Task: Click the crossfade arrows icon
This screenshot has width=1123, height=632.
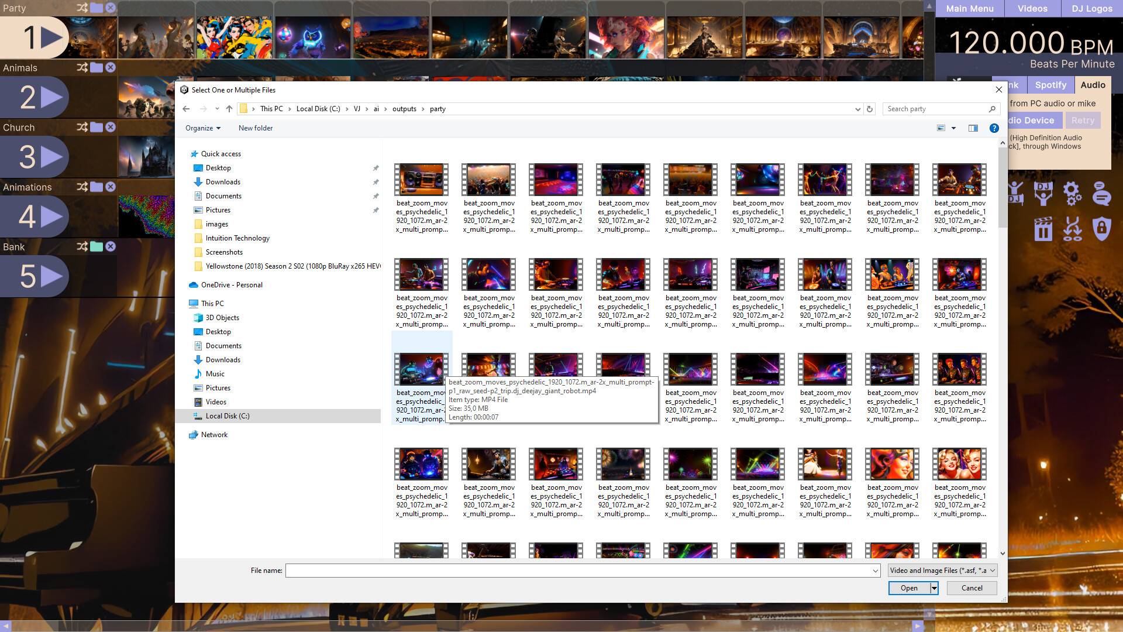Action: [1074, 229]
